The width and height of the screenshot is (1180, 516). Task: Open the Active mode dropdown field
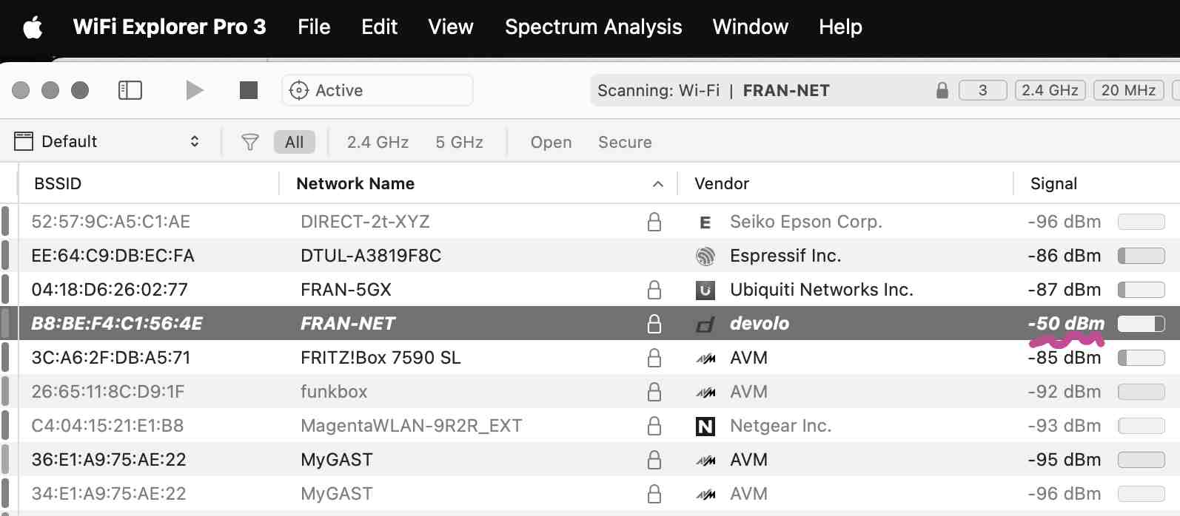coord(378,90)
